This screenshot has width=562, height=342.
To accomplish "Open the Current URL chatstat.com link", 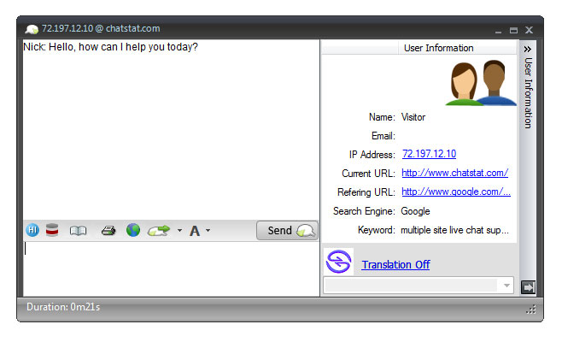I will [x=455, y=173].
